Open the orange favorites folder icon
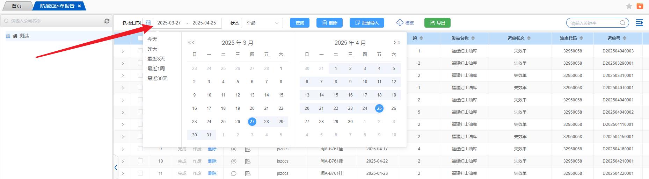 (x=640, y=6)
